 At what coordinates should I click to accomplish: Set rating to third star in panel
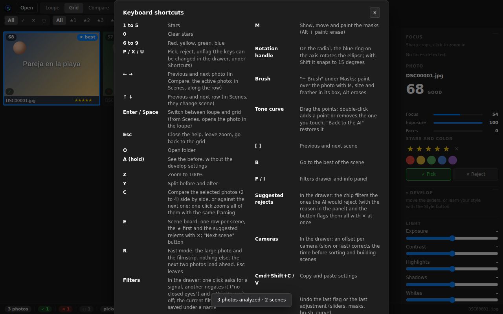click(x=428, y=149)
